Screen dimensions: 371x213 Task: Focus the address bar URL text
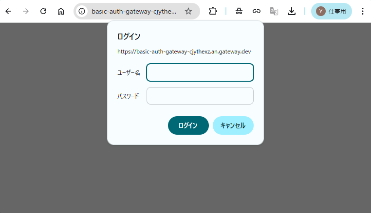(134, 11)
